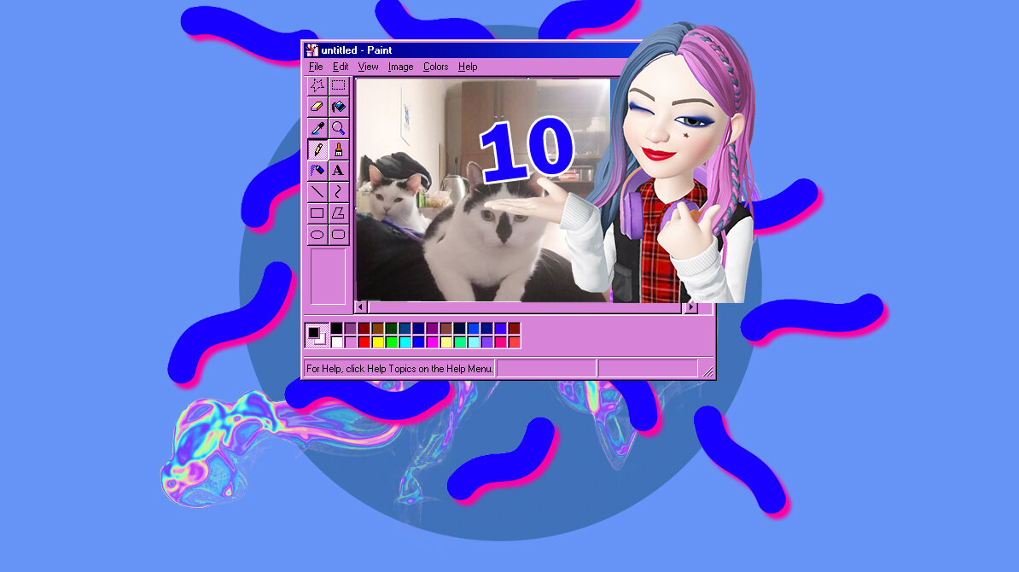Pick the hot pink palette swatch

[x=500, y=341]
